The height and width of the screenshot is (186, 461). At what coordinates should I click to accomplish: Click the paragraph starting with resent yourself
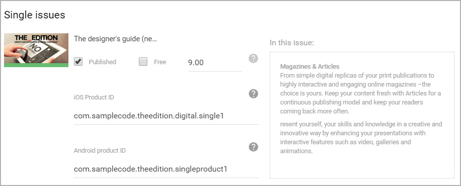tap(361, 138)
